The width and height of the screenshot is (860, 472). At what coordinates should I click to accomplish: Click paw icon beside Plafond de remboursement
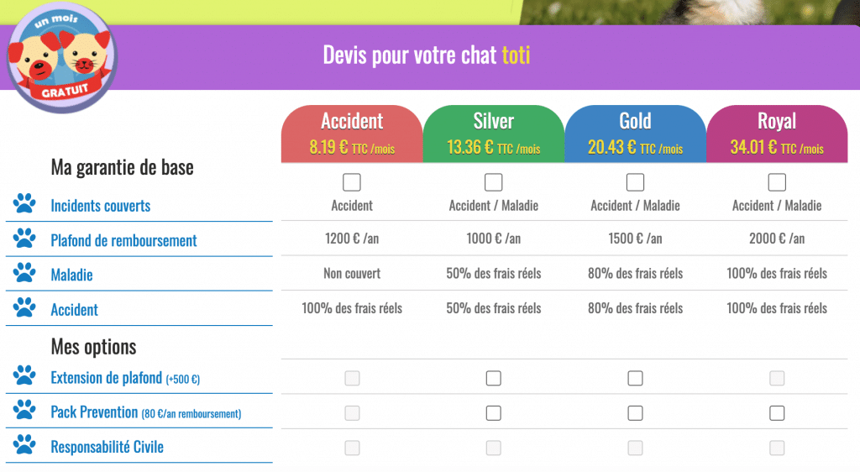click(24, 239)
